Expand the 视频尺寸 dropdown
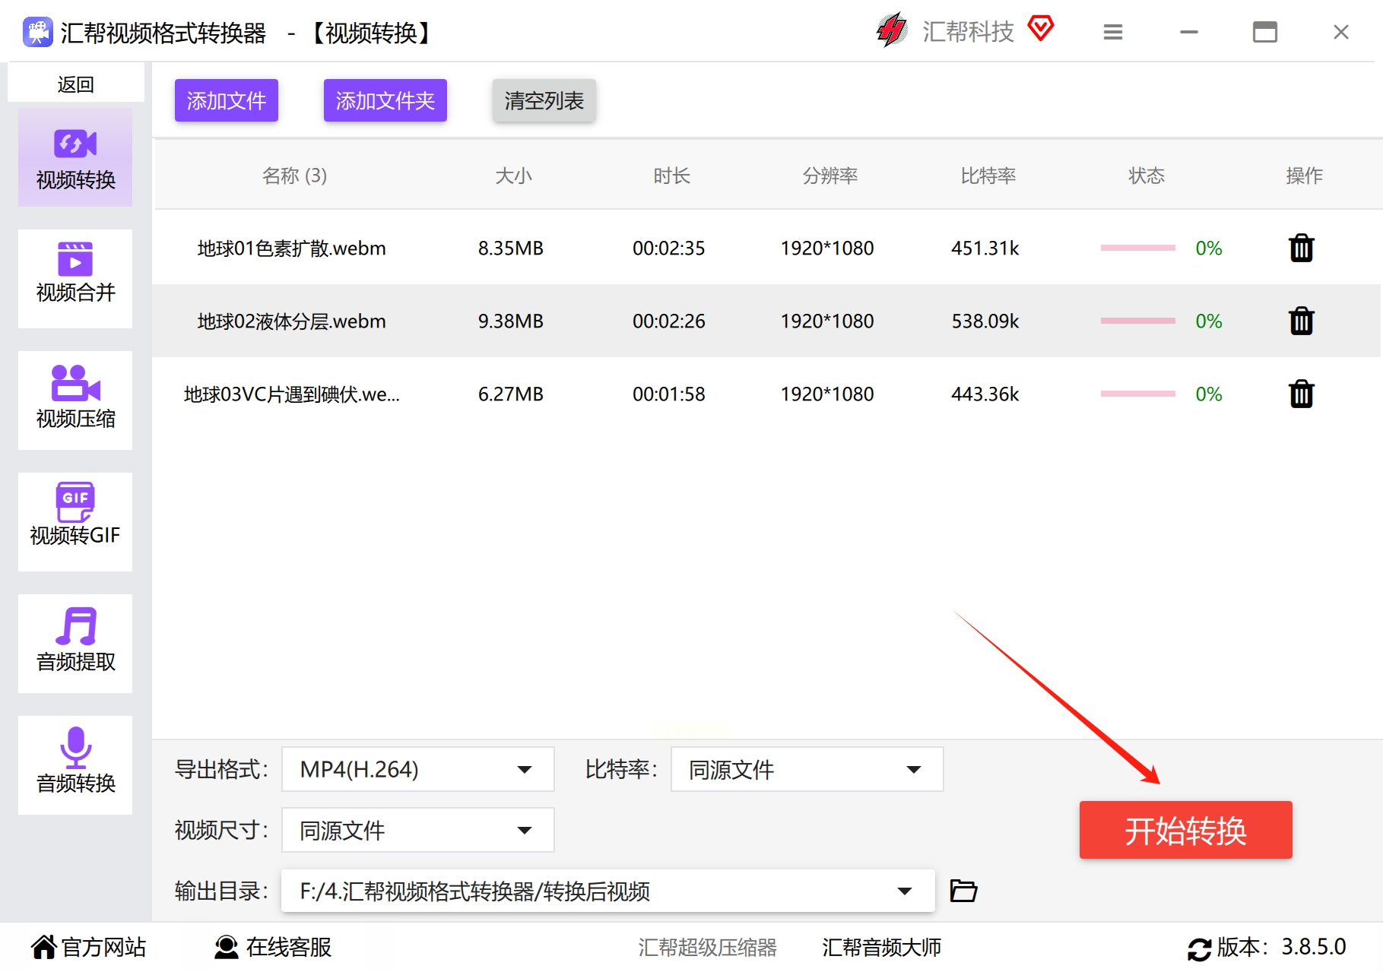The image size is (1383, 972). [417, 830]
